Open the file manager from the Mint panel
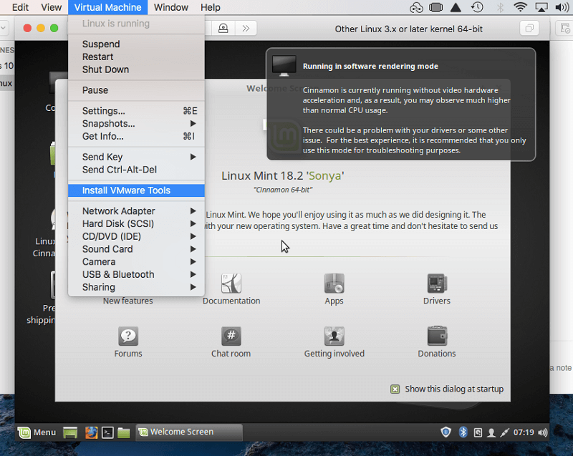 click(123, 432)
